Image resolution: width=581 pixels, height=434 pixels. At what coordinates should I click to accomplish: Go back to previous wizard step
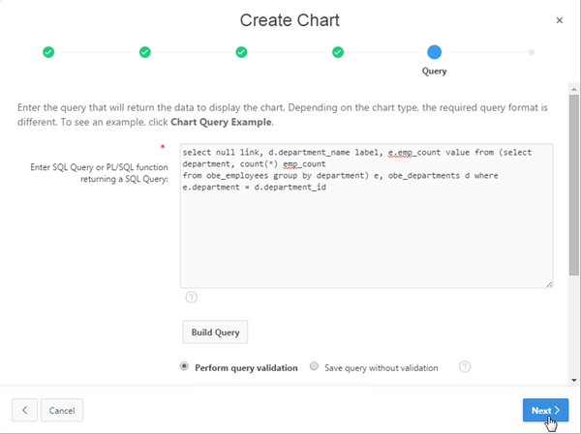(x=24, y=410)
